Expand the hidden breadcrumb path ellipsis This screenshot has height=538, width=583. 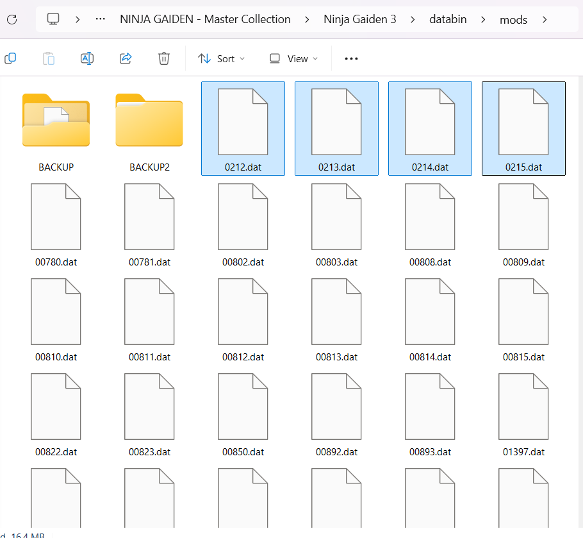[101, 19]
